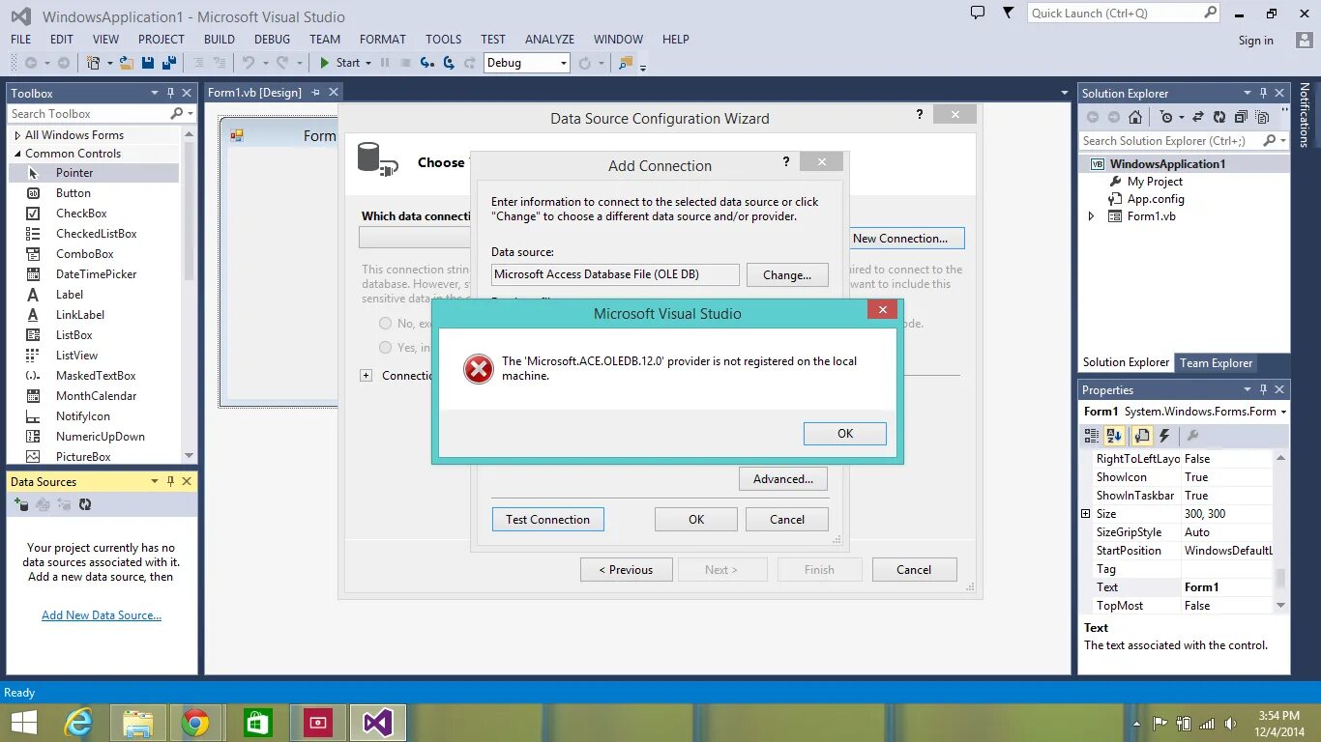Open the DEBUG menu
Screen dimensions: 1321x742
(272, 40)
